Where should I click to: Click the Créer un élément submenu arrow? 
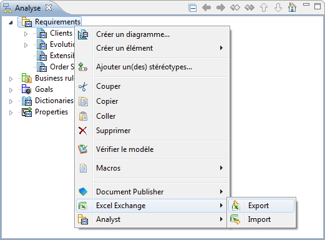[221, 48]
